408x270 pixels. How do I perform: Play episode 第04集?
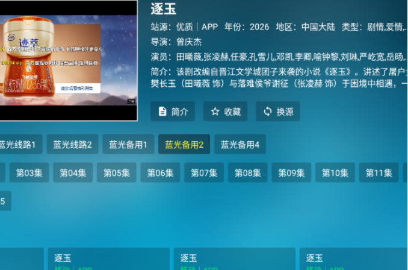(x=73, y=172)
